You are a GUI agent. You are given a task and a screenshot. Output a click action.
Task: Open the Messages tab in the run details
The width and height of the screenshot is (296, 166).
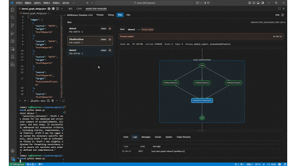point(146,137)
